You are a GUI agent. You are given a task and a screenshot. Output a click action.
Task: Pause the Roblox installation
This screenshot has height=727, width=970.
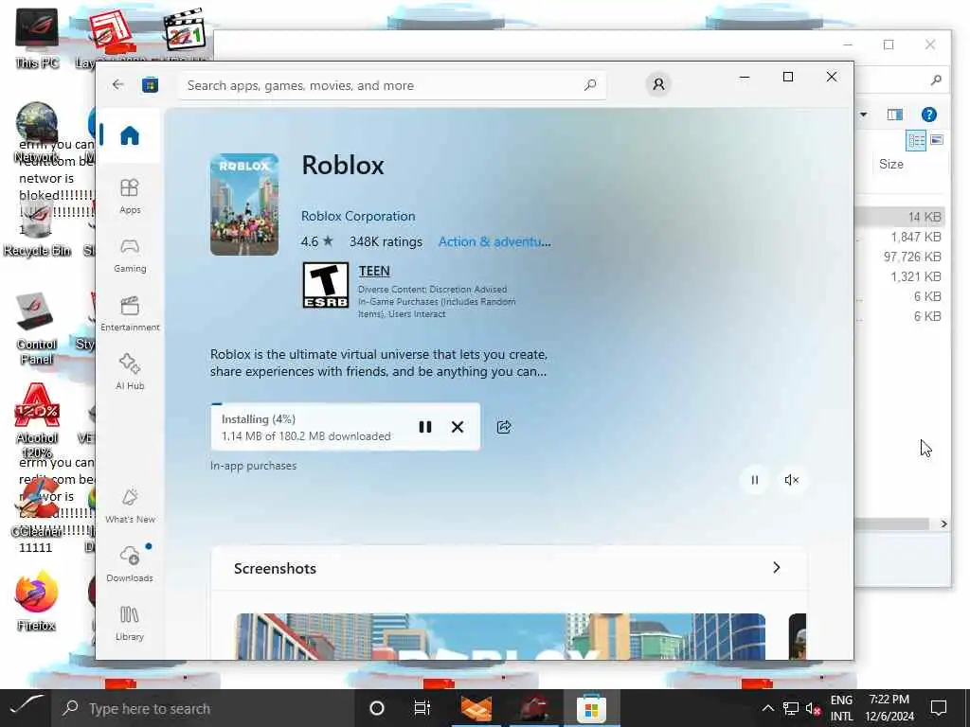425,427
